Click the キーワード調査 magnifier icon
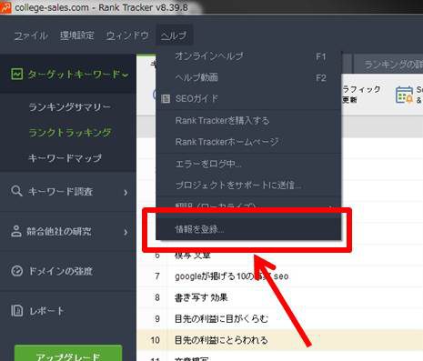Viewport: 423px width, 361px height. pos(16,191)
